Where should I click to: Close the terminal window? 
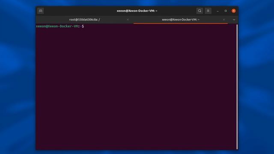click(234, 11)
